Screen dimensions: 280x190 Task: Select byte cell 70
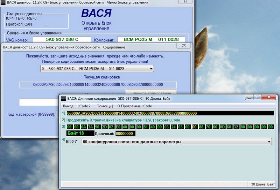[208, 127]
